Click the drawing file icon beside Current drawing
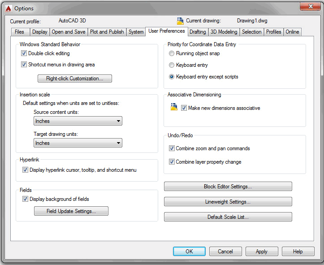This screenshot has width=324, height=265. 180,21
